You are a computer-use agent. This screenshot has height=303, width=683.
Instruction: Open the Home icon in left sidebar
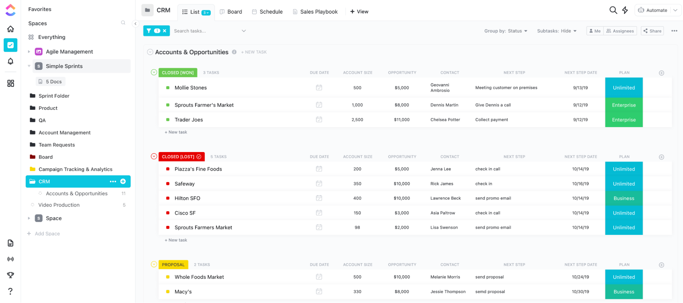click(11, 29)
